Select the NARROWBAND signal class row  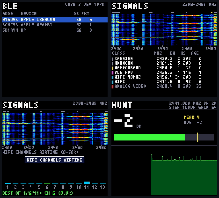pos(157,68)
